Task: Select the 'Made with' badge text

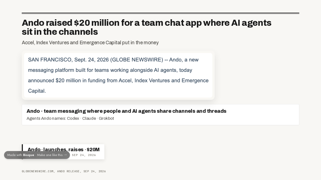Action: click(15, 155)
